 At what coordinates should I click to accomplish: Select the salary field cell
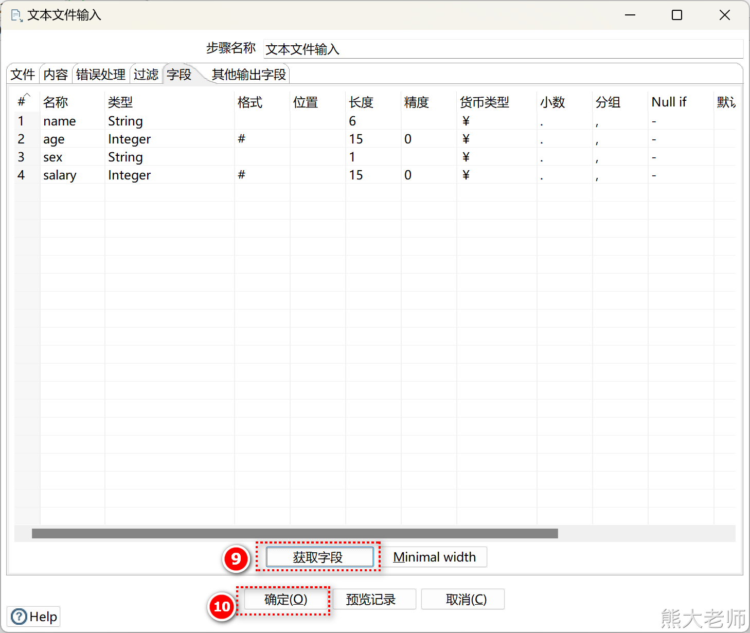pyautogui.click(x=73, y=175)
